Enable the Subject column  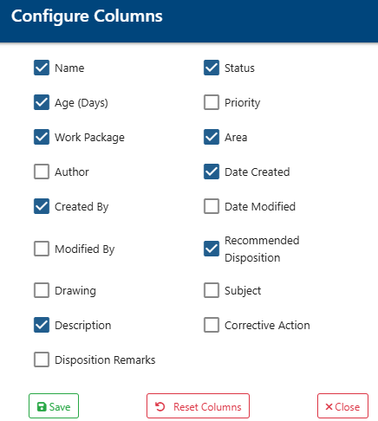point(212,290)
